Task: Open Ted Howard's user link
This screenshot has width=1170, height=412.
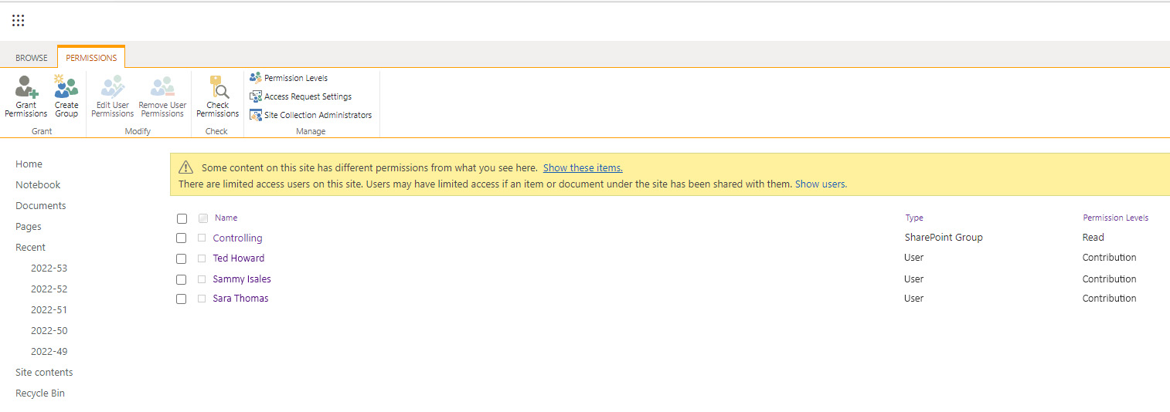Action: 239,258
